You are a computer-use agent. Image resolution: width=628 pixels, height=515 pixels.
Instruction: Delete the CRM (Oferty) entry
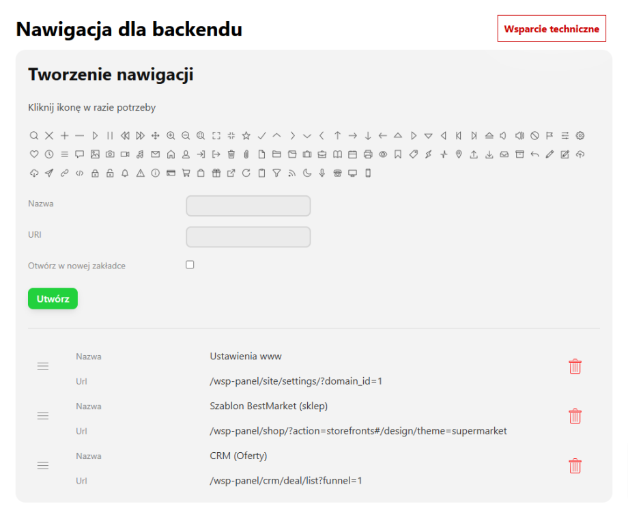[x=575, y=466]
